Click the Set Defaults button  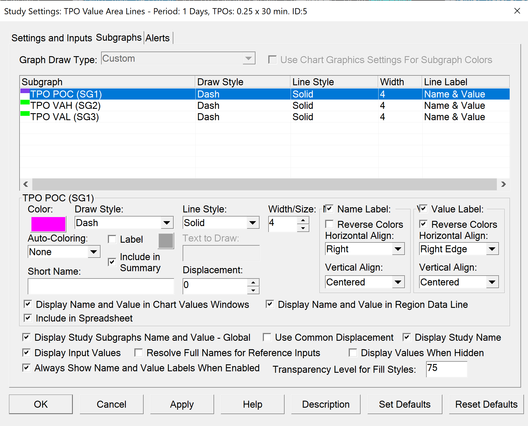click(x=404, y=404)
